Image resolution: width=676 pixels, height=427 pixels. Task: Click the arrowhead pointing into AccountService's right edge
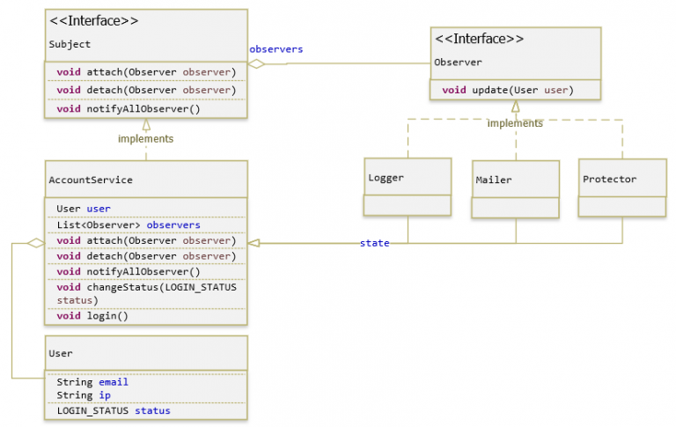pos(254,243)
